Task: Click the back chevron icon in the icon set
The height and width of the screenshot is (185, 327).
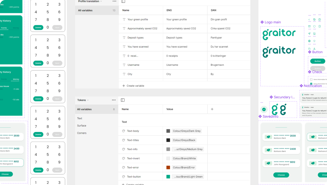Action: pyautogui.click(x=309, y=20)
